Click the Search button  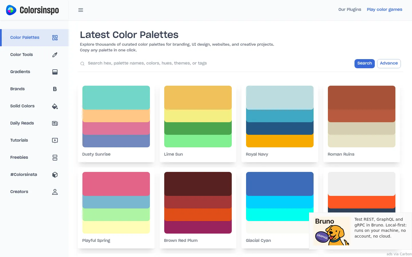click(365, 63)
